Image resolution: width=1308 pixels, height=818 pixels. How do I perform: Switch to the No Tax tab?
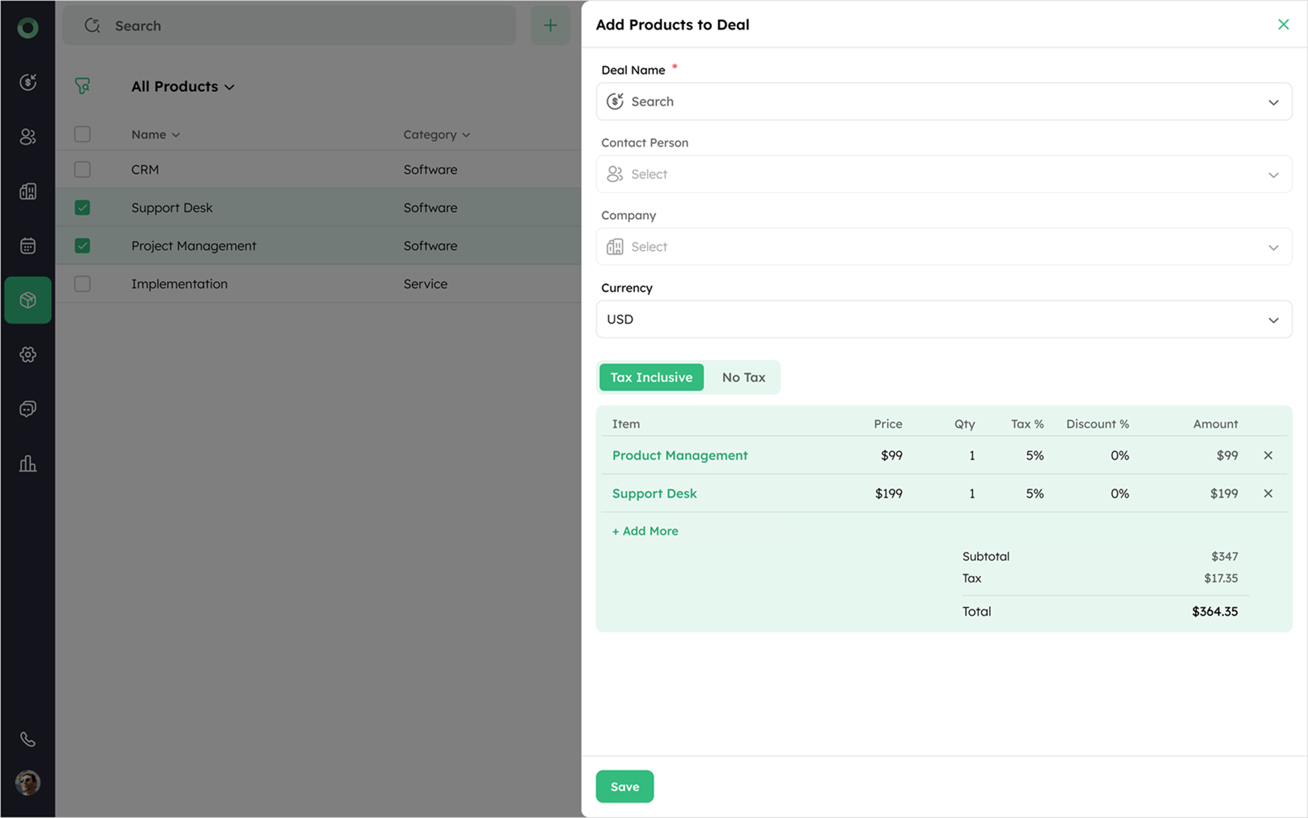pyautogui.click(x=743, y=378)
